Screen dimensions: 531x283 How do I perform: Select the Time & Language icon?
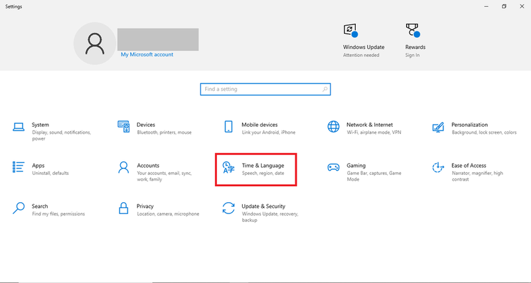point(228,168)
